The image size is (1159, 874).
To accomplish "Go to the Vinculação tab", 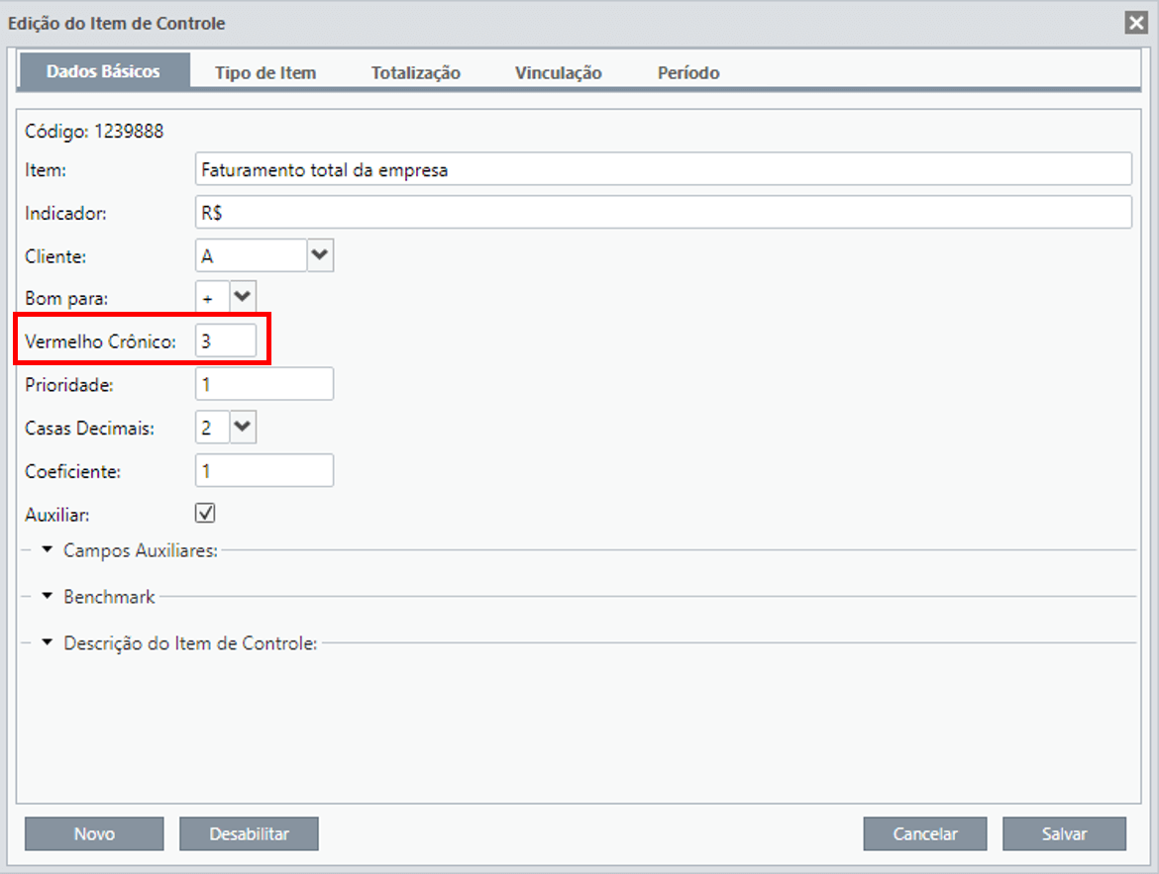I will click(558, 72).
